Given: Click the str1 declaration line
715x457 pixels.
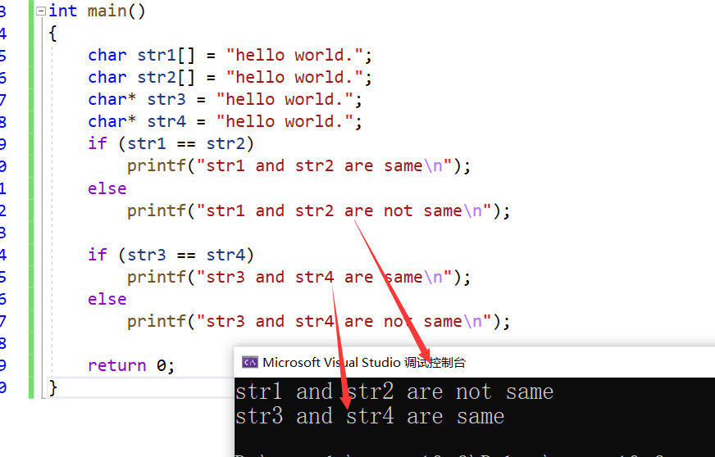Looking at the screenshot, I should [230, 56].
